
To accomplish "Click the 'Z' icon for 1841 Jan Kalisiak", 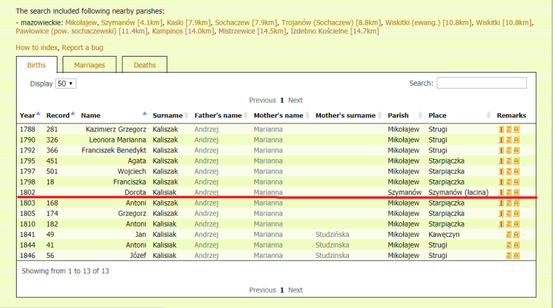I will pyautogui.click(x=509, y=235).
